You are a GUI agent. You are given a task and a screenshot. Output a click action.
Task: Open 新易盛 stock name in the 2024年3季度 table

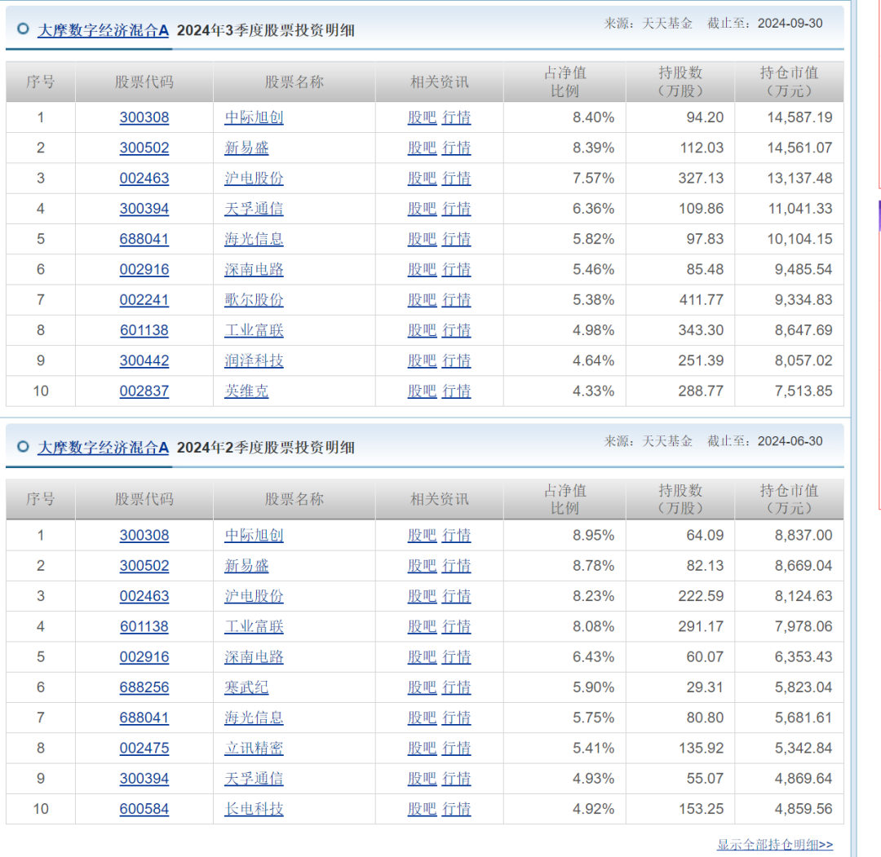point(246,148)
